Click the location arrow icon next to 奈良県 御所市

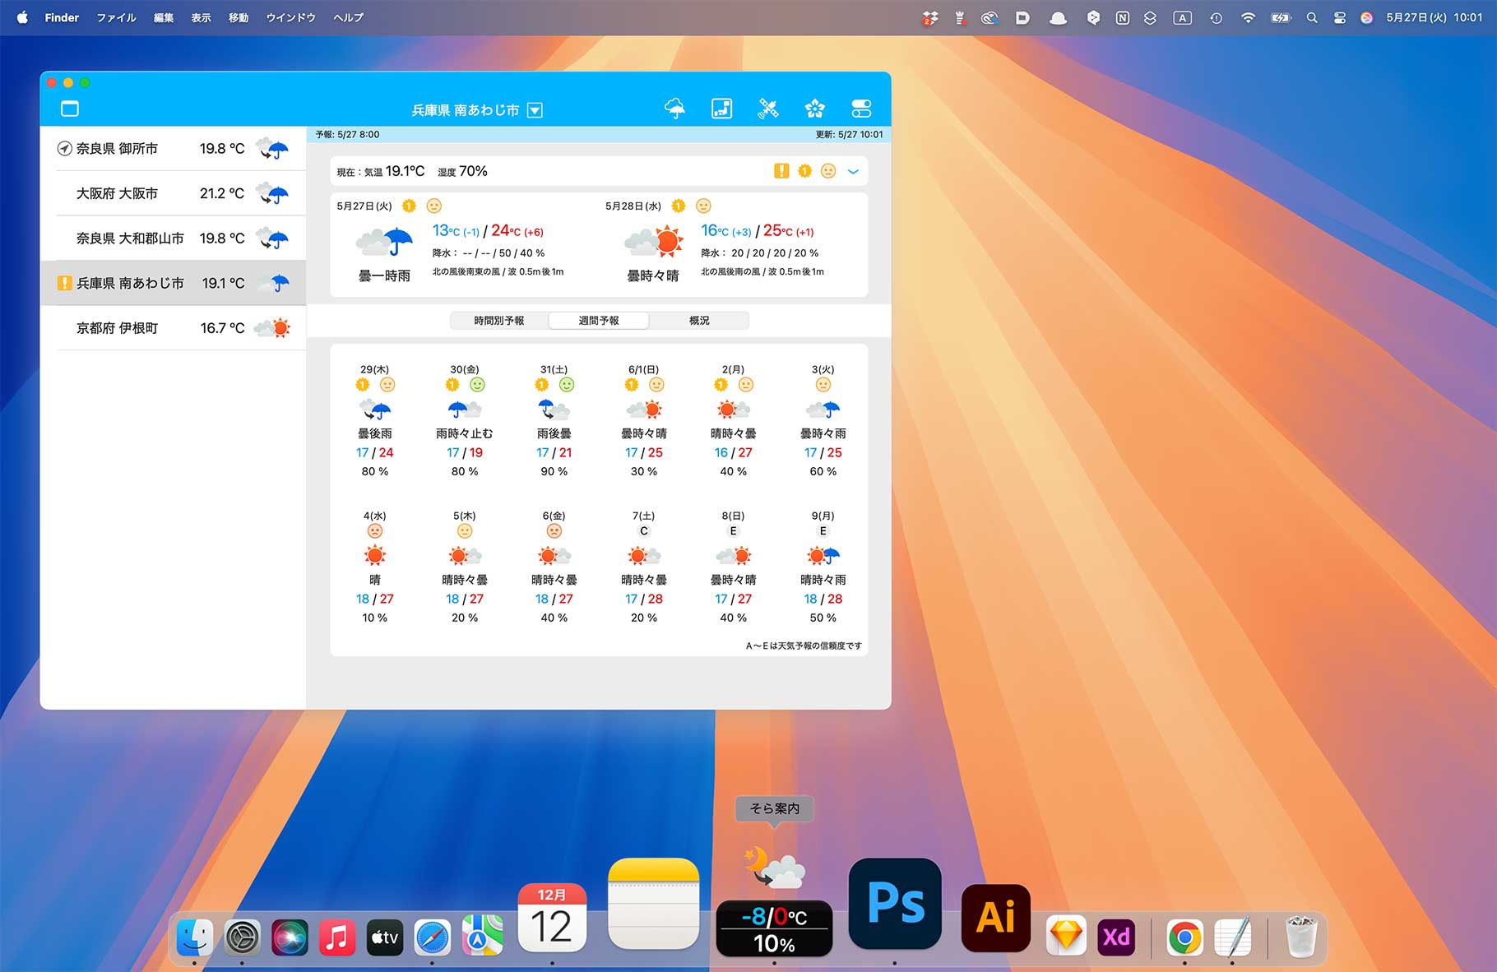67,148
